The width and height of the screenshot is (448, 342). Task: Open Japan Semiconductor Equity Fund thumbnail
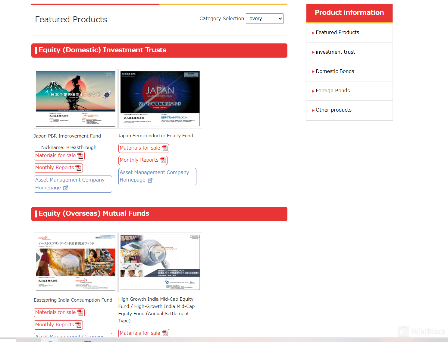click(160, 99)
